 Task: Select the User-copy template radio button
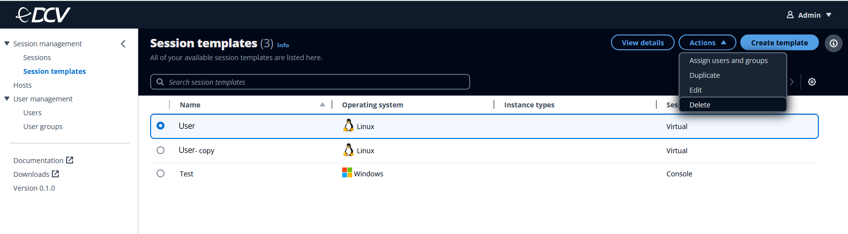point(161,150)
